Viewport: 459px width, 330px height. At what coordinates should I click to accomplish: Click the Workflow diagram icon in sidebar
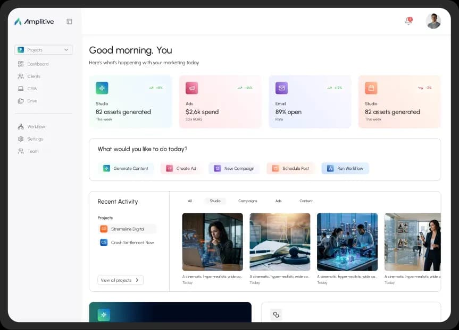point(21,126)
